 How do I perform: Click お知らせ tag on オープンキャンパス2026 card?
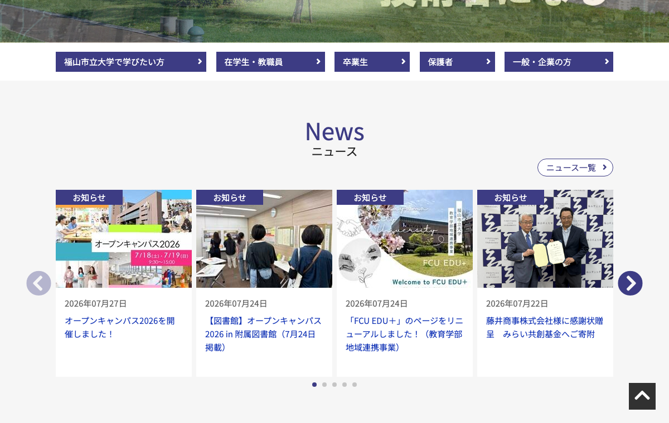(x=89, y=197)
